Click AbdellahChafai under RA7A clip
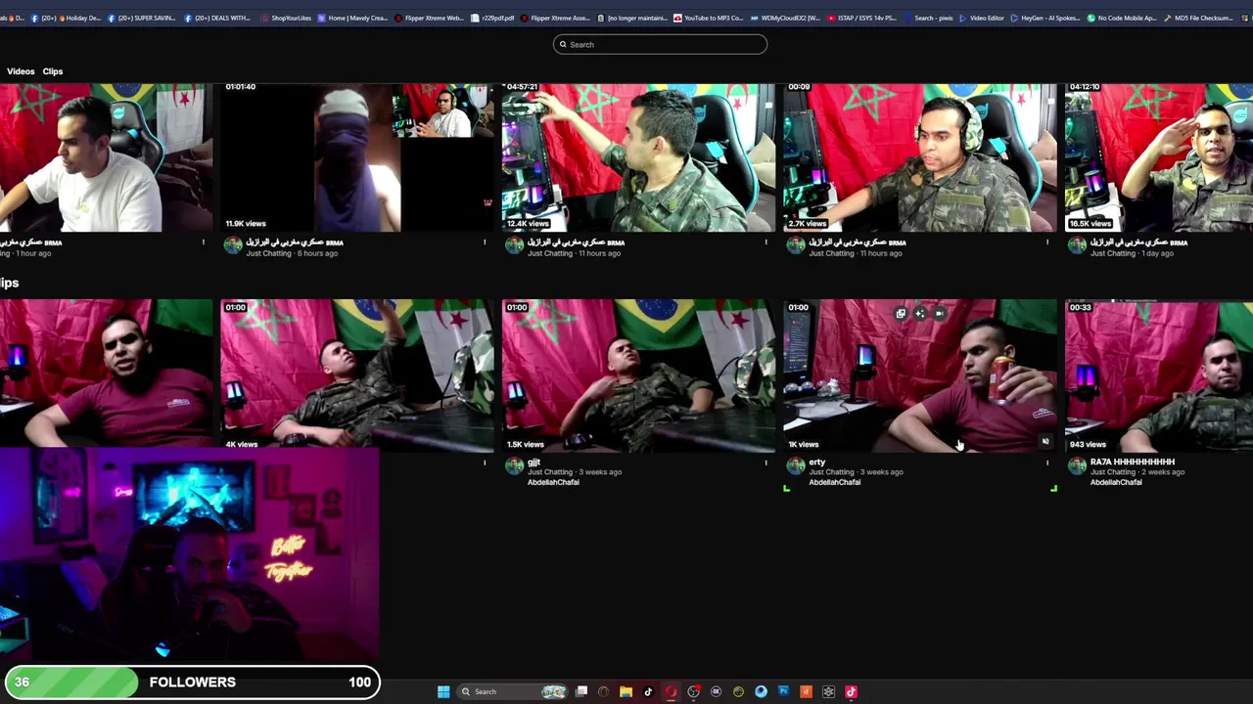Image resolution: width=1253 pixels, height=704 pixels. pos(1116,482)
